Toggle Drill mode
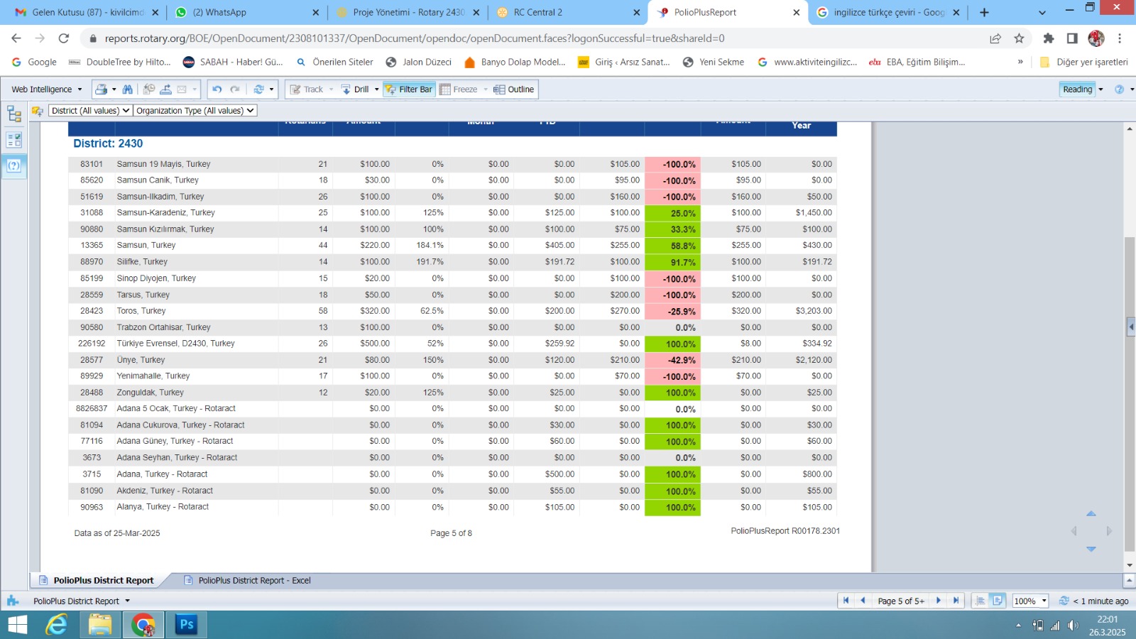1136x639 pixels. [x=356, y=89]
